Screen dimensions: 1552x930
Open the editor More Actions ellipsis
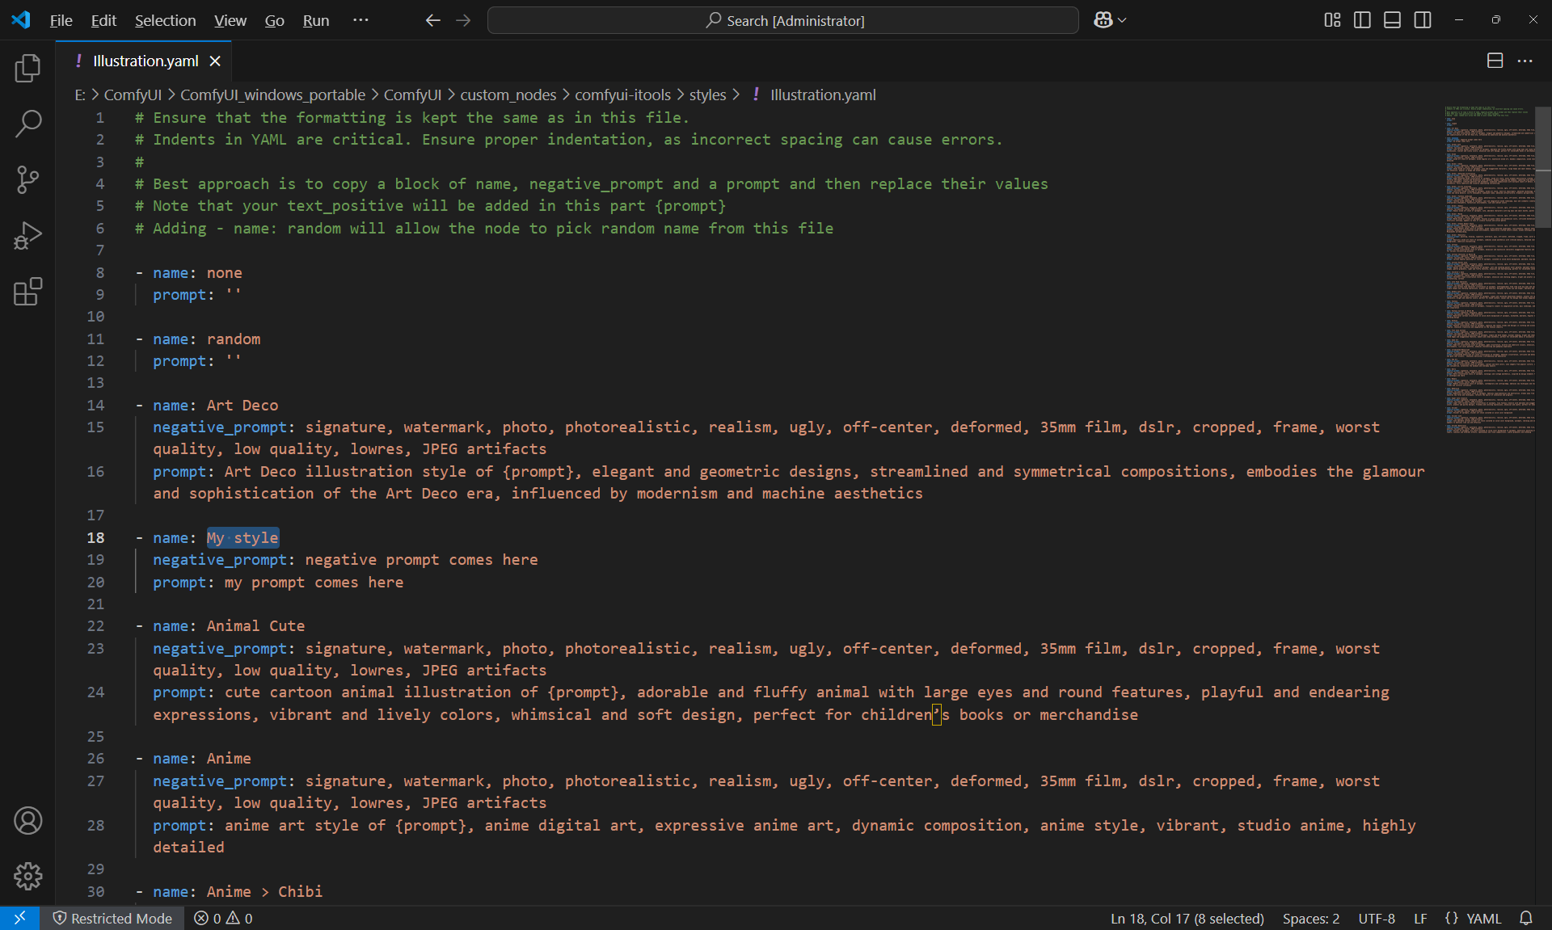pyautogui.click(x=1525, y=61)
